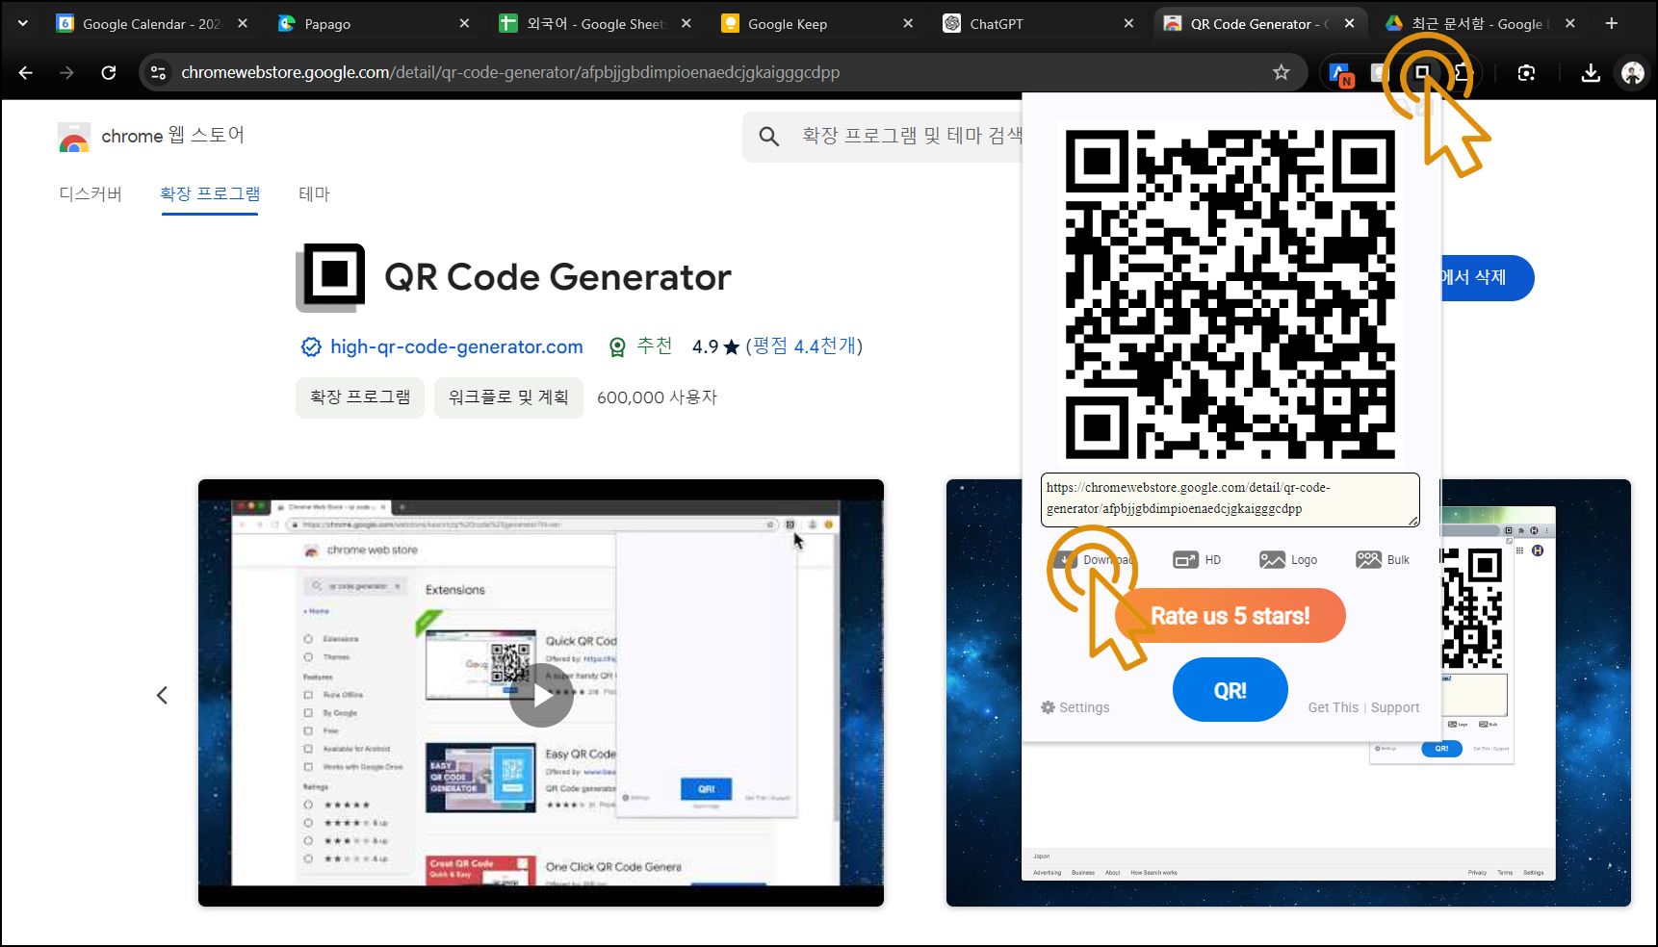
Task: Open a new browser tab
Action: pos(1612,23)
